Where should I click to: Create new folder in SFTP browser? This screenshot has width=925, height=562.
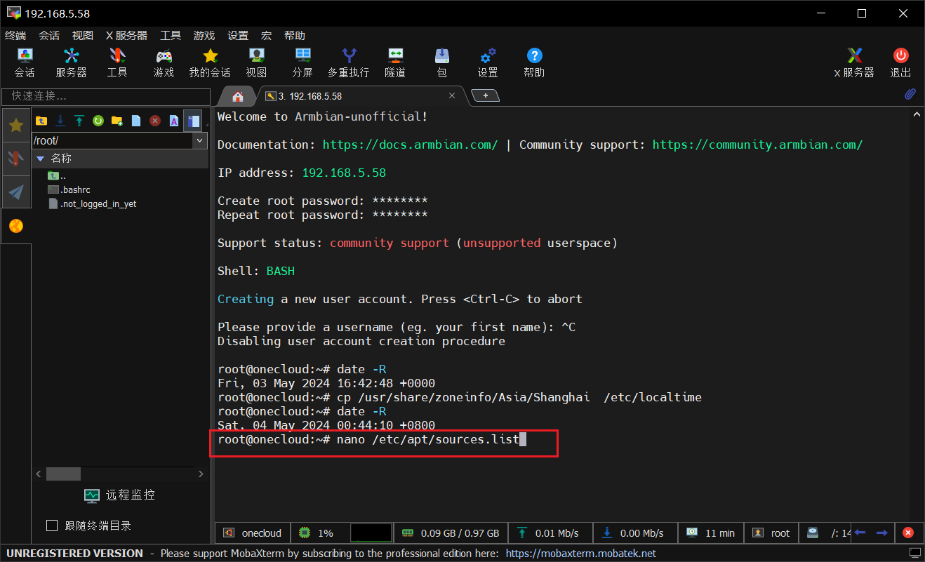tap(117, 121)
